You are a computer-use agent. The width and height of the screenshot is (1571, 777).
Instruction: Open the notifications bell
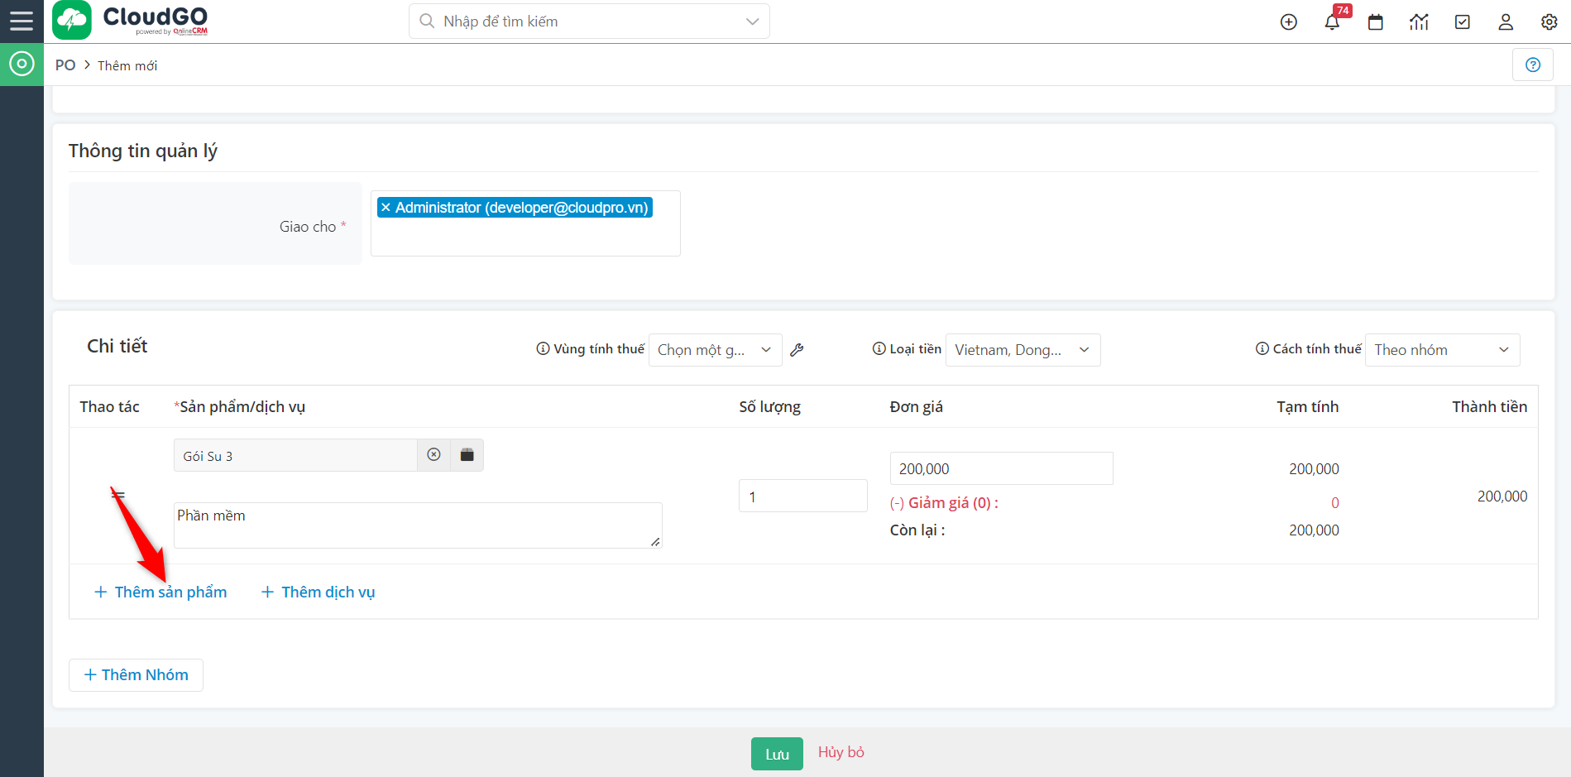coord(1332,22)
